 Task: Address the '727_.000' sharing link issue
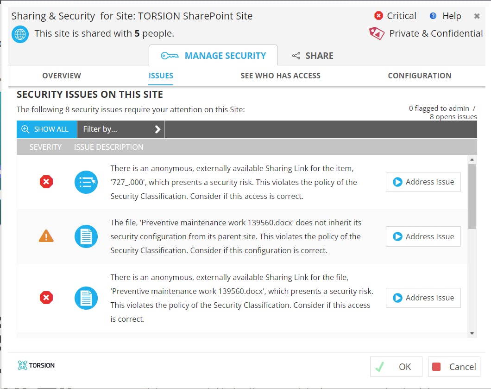click(423, 182)
